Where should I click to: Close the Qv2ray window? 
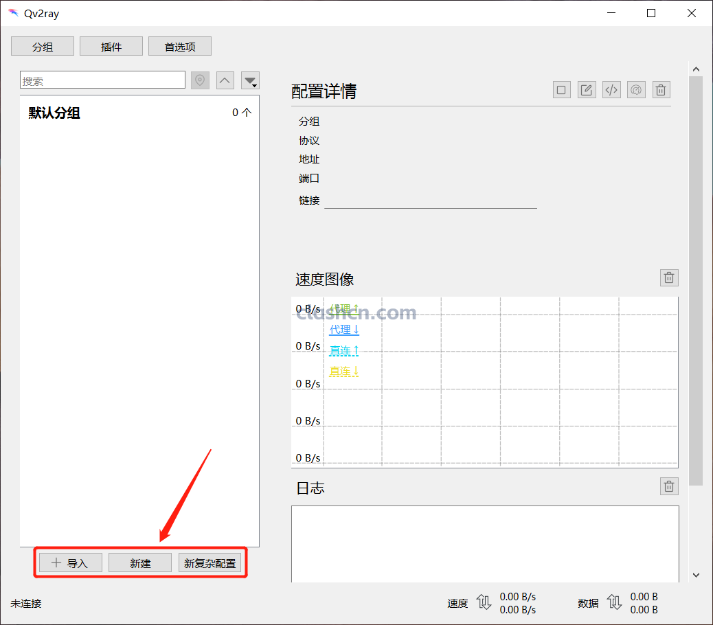tap(692, 13)
